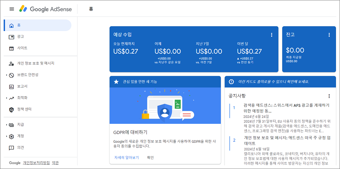340x169 pixels.
Task: Click the Google AdSense logo
Action: [46, 9]
